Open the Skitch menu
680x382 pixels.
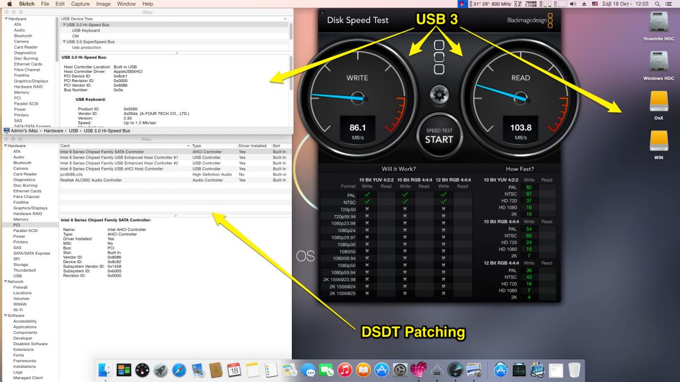(27, 3)
